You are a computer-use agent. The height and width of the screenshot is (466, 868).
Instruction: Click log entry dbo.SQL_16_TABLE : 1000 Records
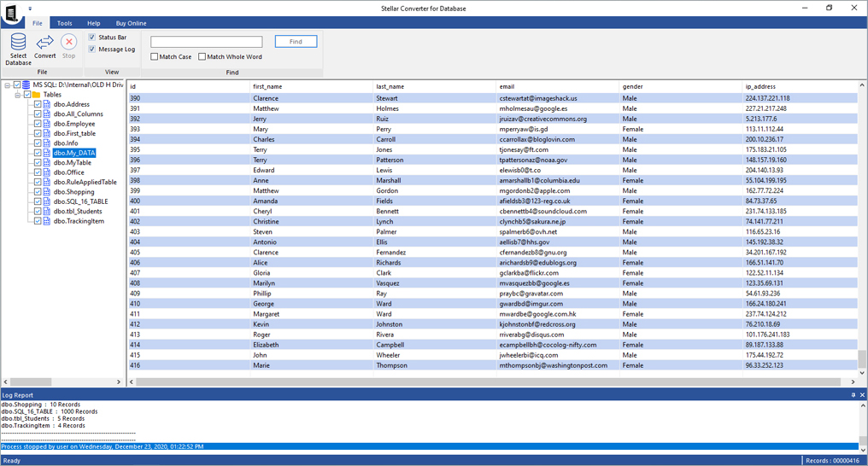[x=50, y=412]
